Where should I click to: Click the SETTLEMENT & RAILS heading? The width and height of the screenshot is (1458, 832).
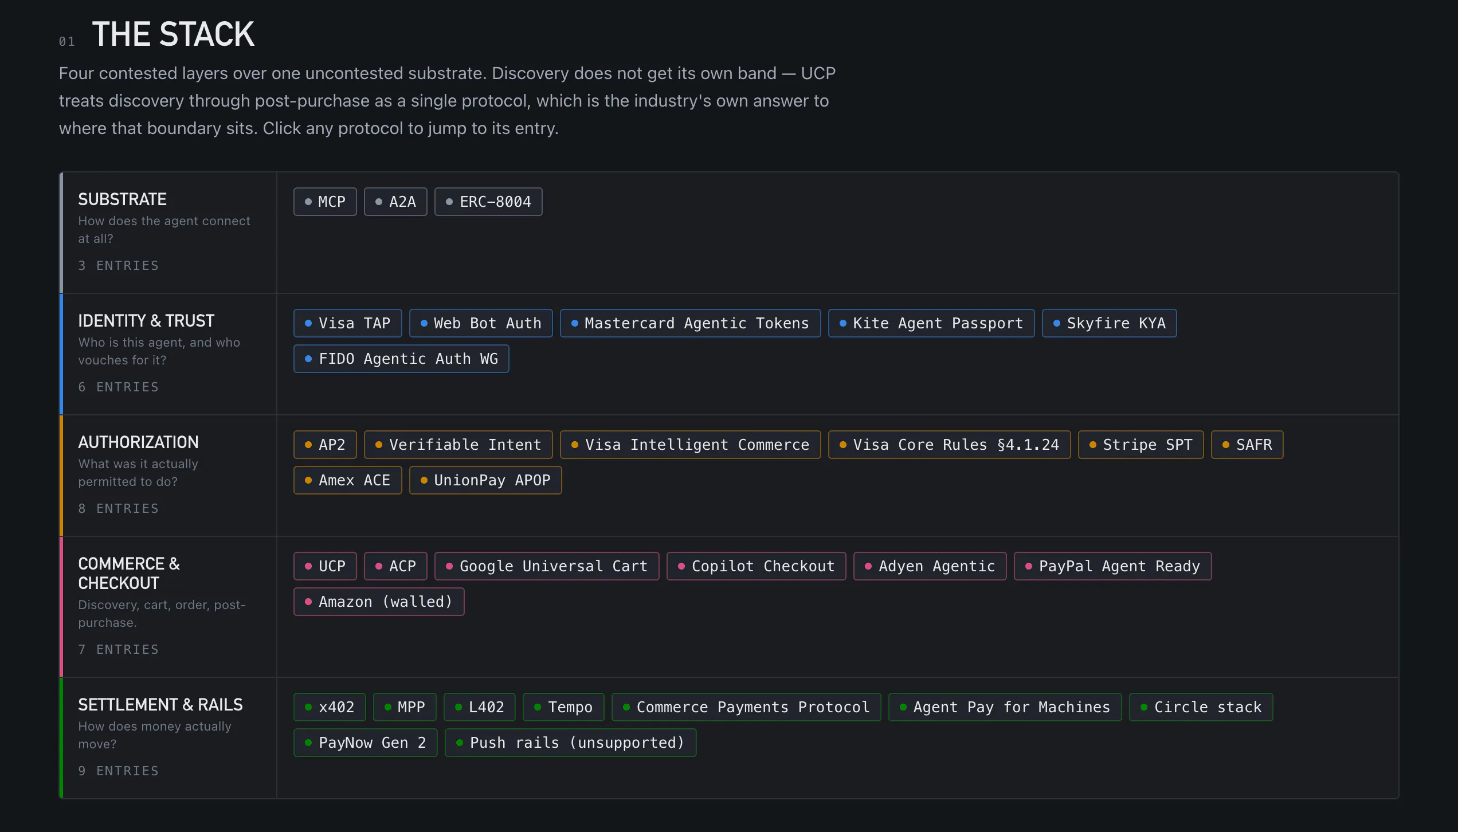[160, 705]
